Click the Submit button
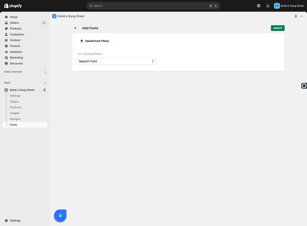Screen dimensions: 307x226 278,28
